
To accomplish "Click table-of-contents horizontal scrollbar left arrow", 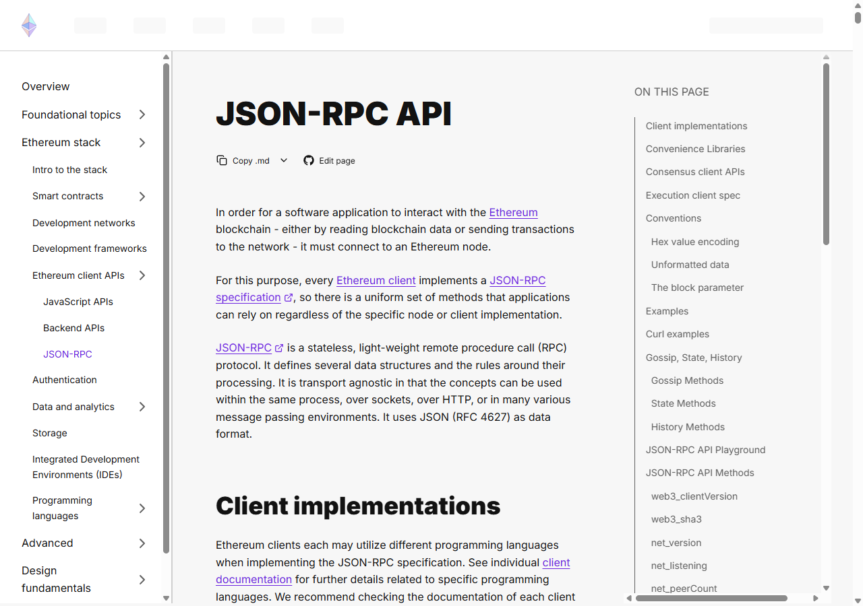I will pos(629,598).
